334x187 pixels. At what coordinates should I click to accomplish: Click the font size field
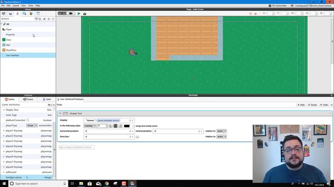pos(101,126)
